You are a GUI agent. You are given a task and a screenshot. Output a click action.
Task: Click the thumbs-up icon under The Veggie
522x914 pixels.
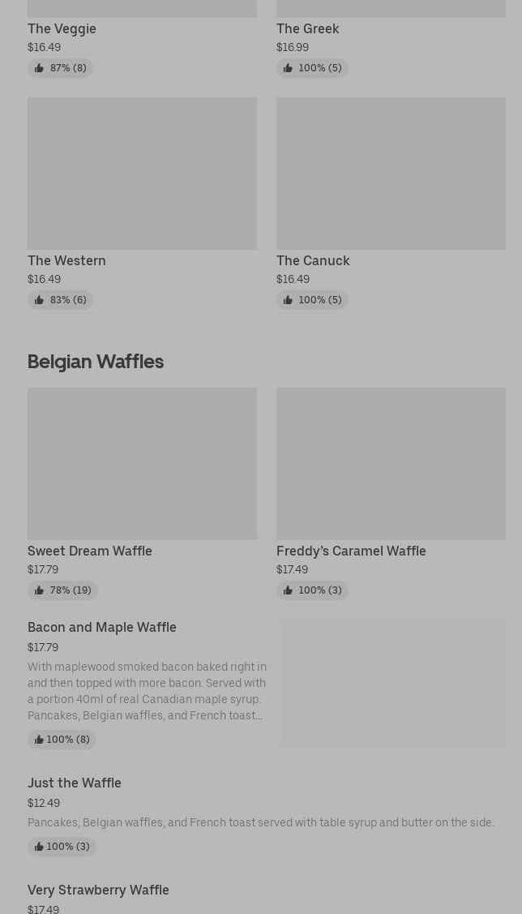pyautogui.click(x=39, y=68)
